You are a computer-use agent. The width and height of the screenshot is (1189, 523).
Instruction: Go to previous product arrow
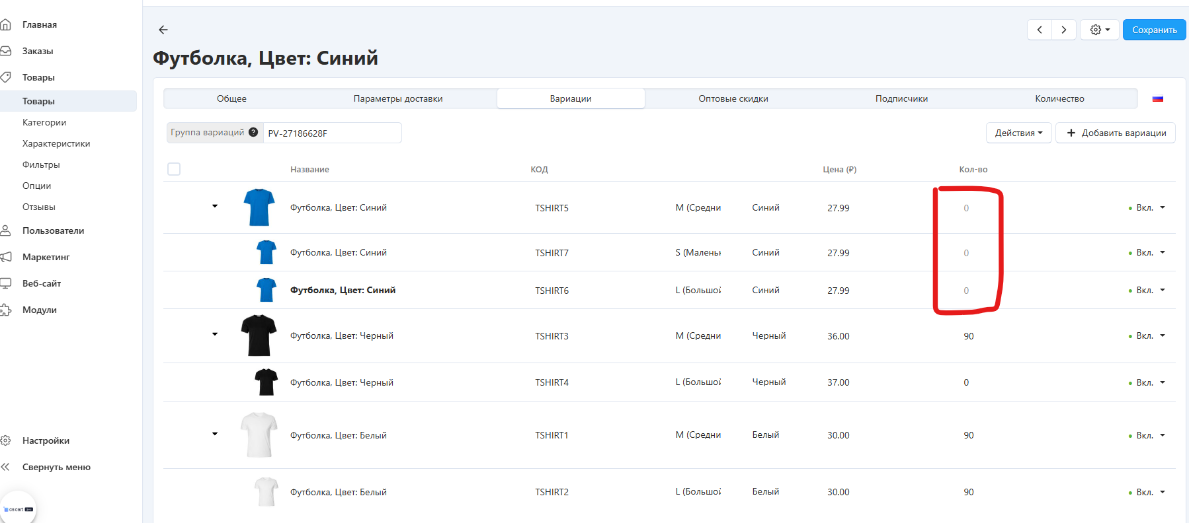click(1040, 30)
